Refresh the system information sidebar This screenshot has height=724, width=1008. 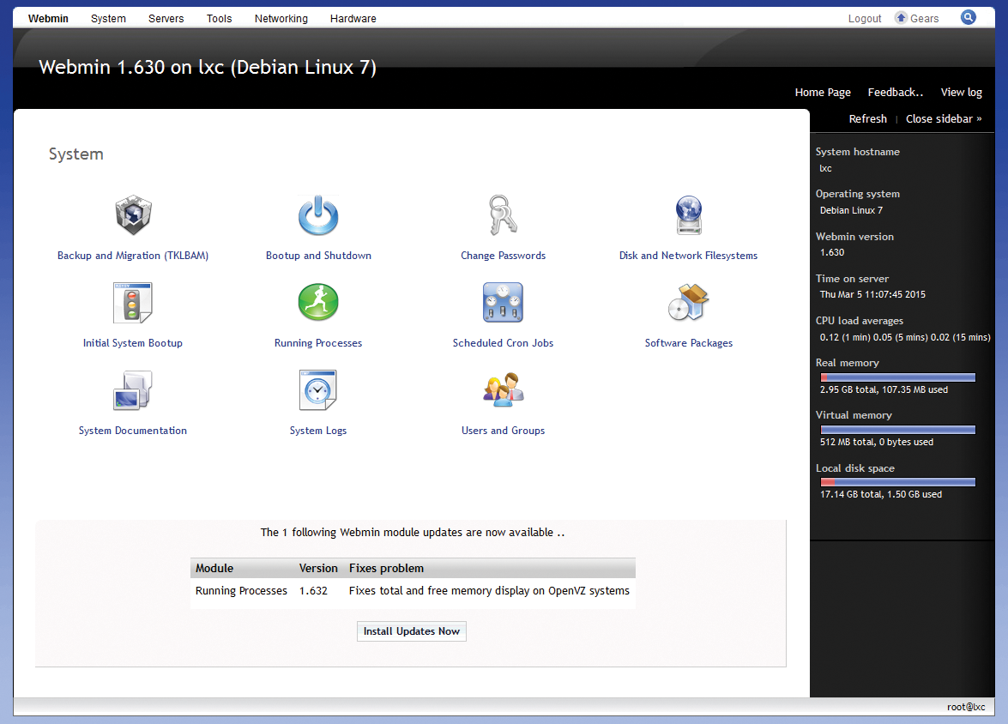(x=867, y=118)
